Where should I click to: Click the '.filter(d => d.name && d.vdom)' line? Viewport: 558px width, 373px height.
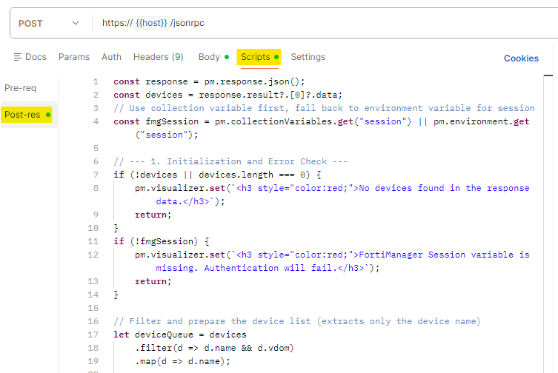click(x=214, y=348)
